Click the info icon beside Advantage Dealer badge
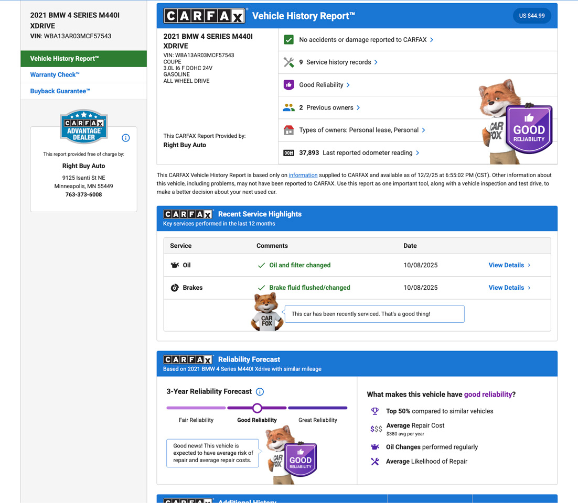Screen dimensions: 578x503 coord(125,138)
